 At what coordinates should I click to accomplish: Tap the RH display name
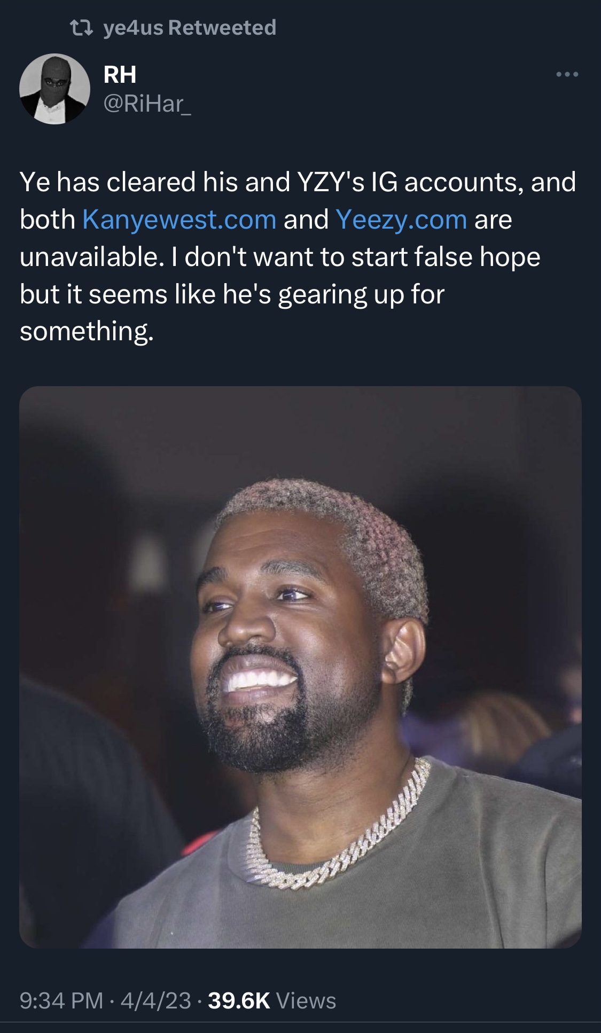coord(120,75)
